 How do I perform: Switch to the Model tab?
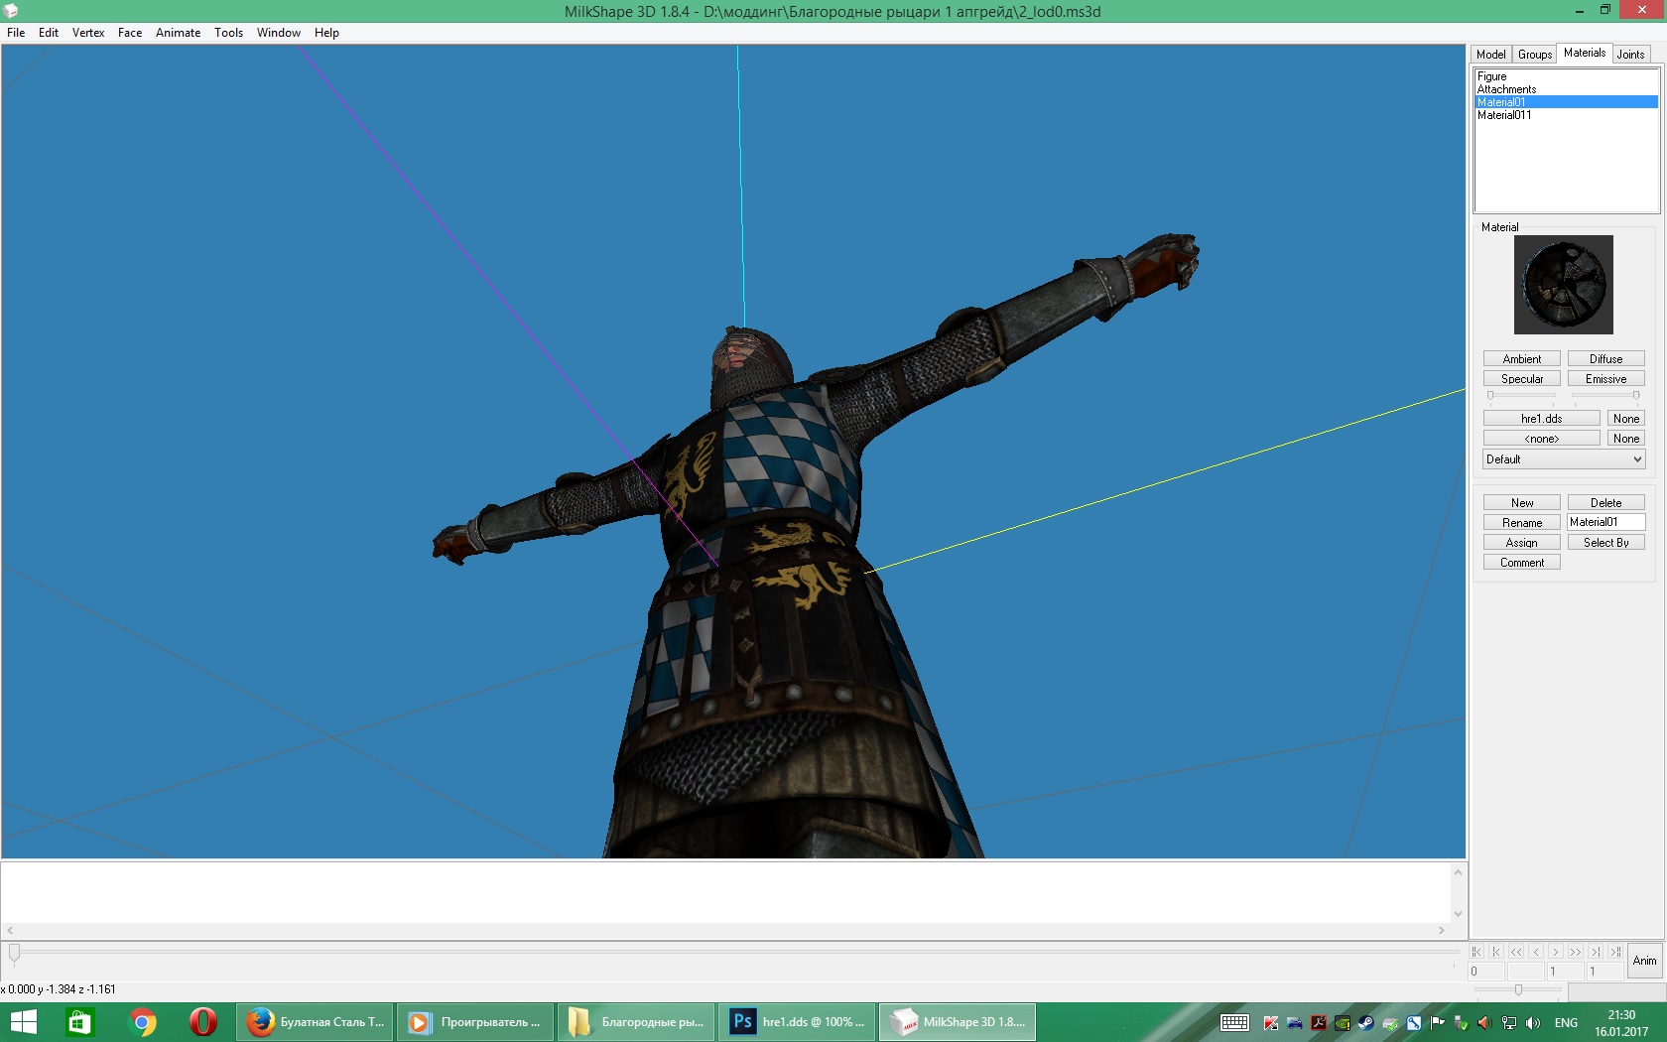click(1491, 55)
